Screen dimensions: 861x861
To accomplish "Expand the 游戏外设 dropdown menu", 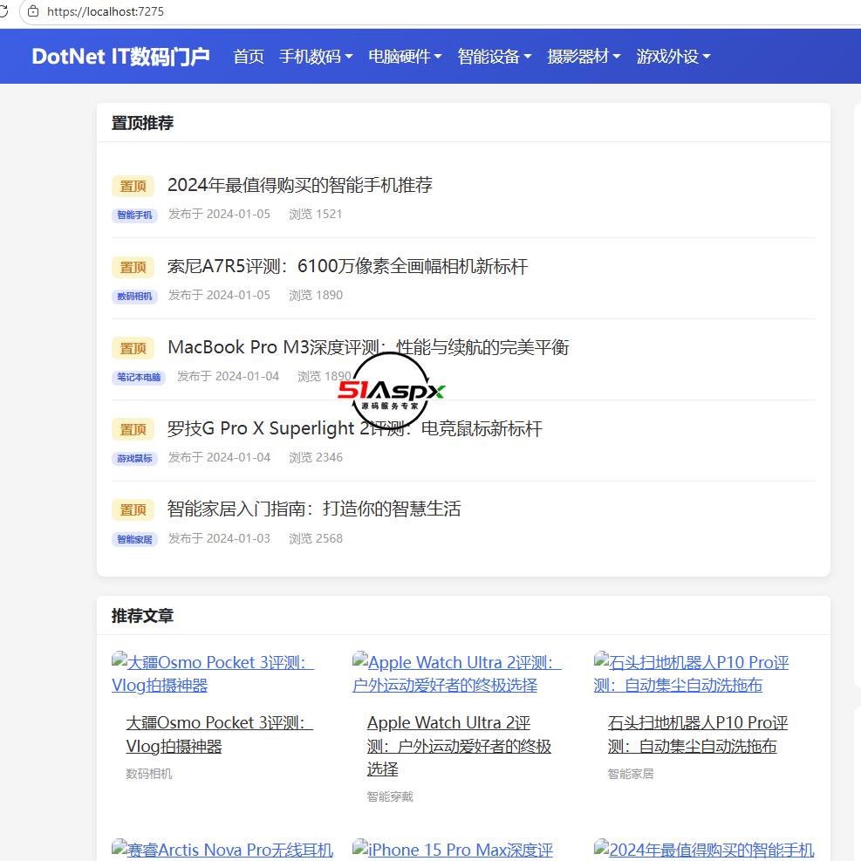I will [x=673, y=57].
